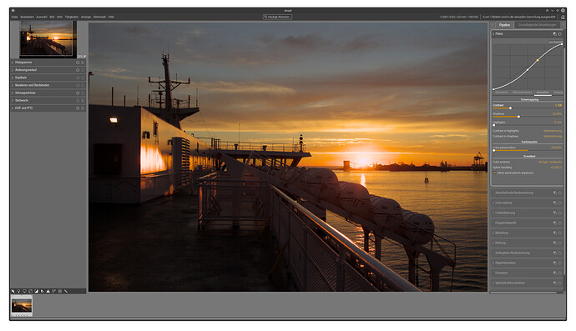
Task: Expand the Histogramme panel
Action: coord(13,63)
